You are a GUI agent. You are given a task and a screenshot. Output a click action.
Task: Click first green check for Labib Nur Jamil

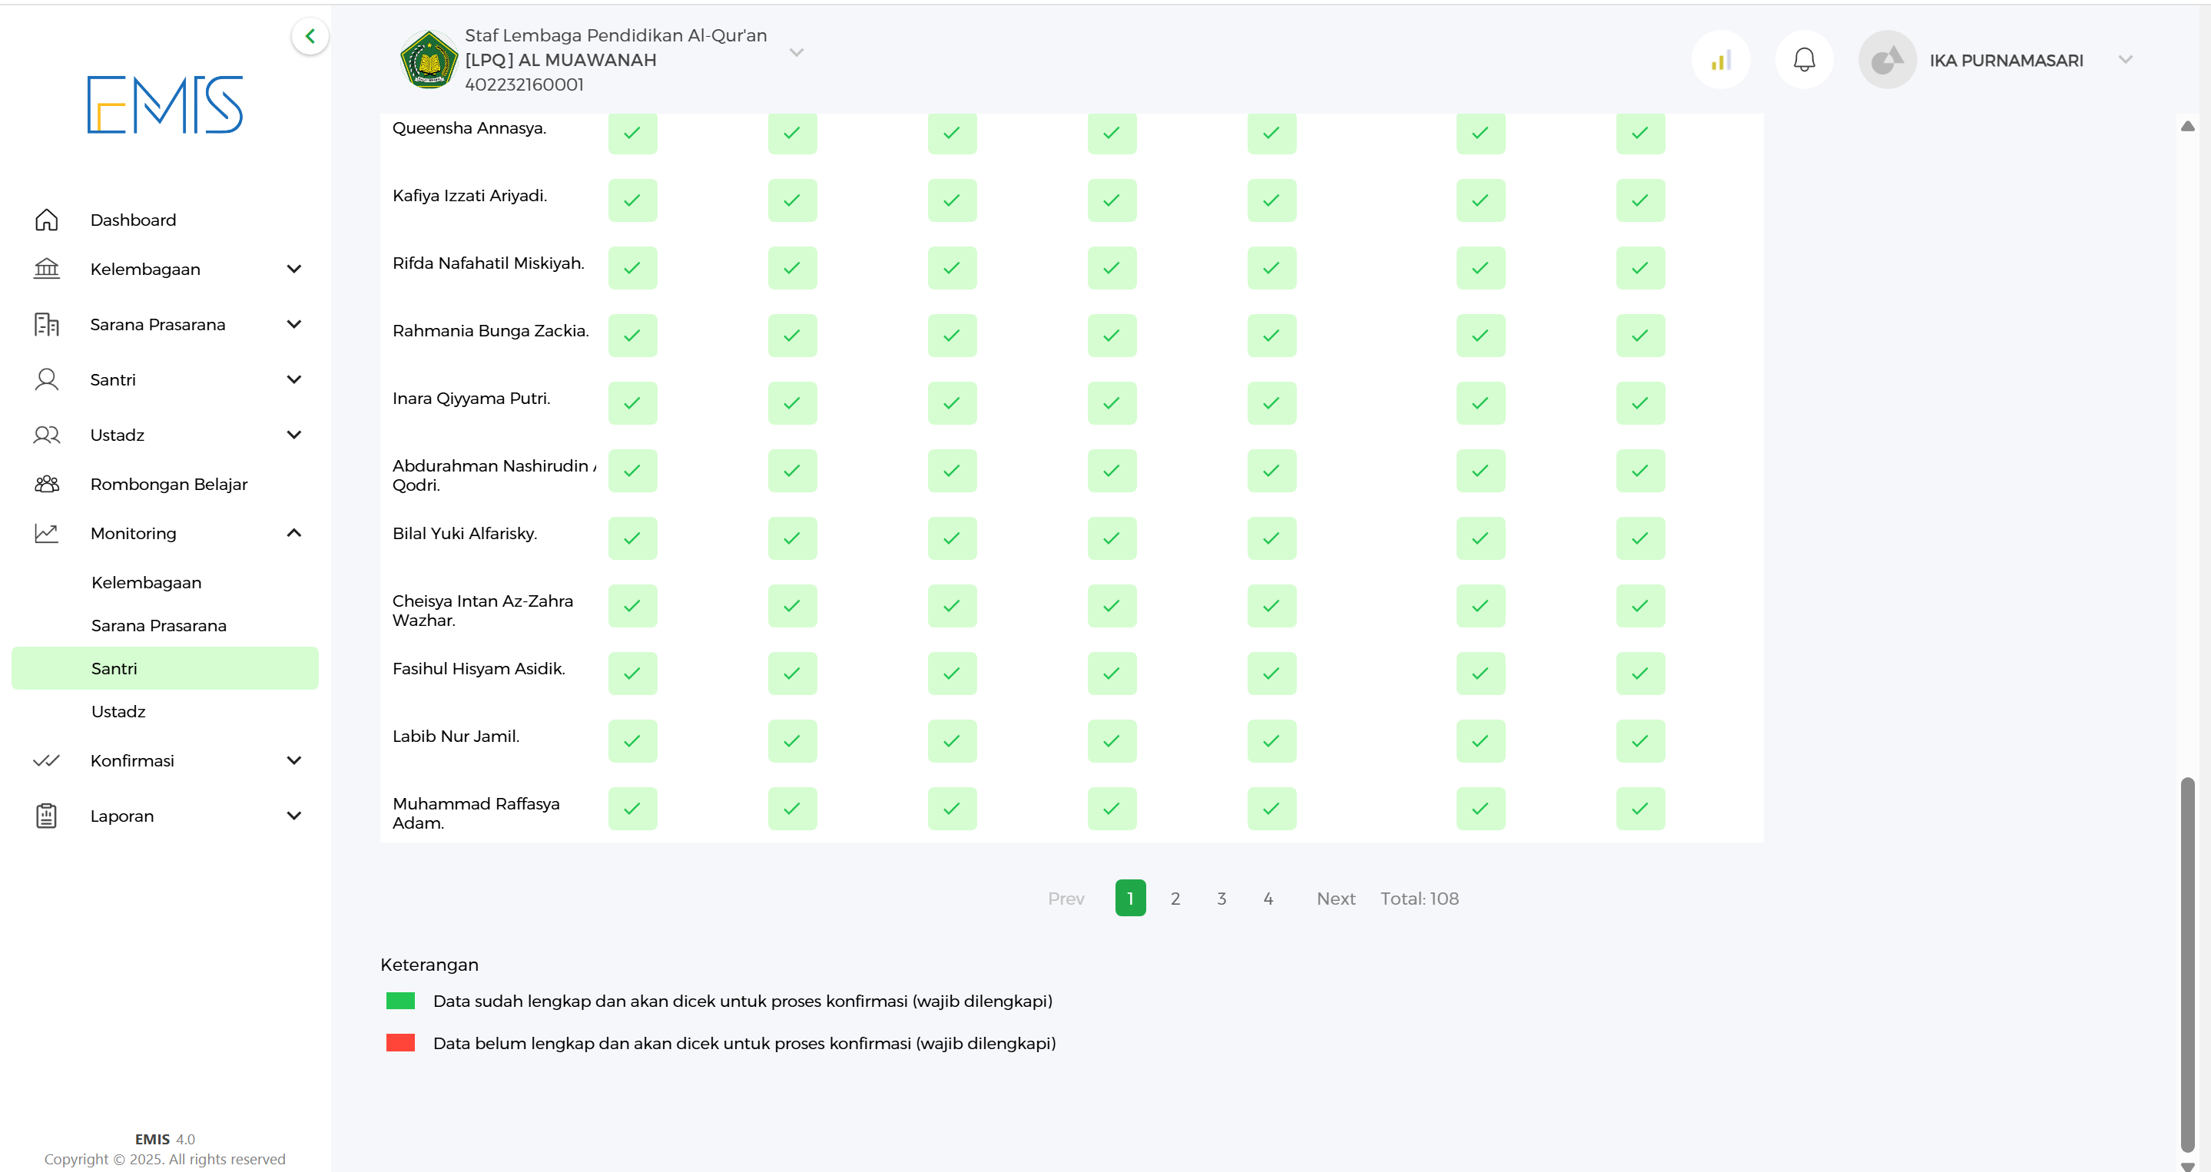pyautogui.click(x=632, y=740)
